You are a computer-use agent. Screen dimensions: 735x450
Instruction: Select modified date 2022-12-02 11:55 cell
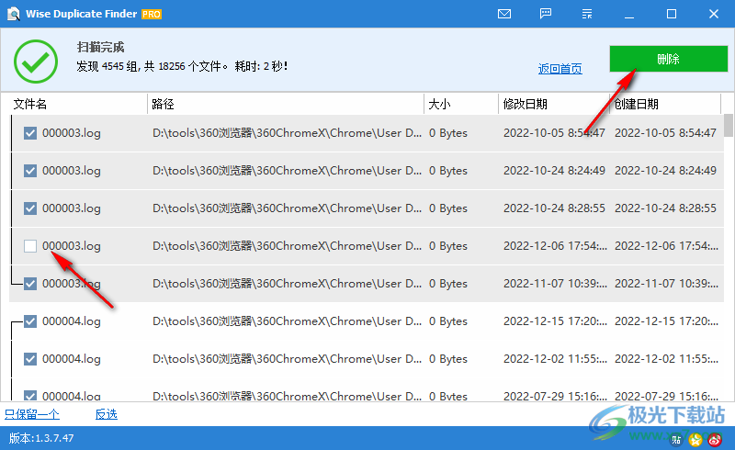tap(555, 358)
